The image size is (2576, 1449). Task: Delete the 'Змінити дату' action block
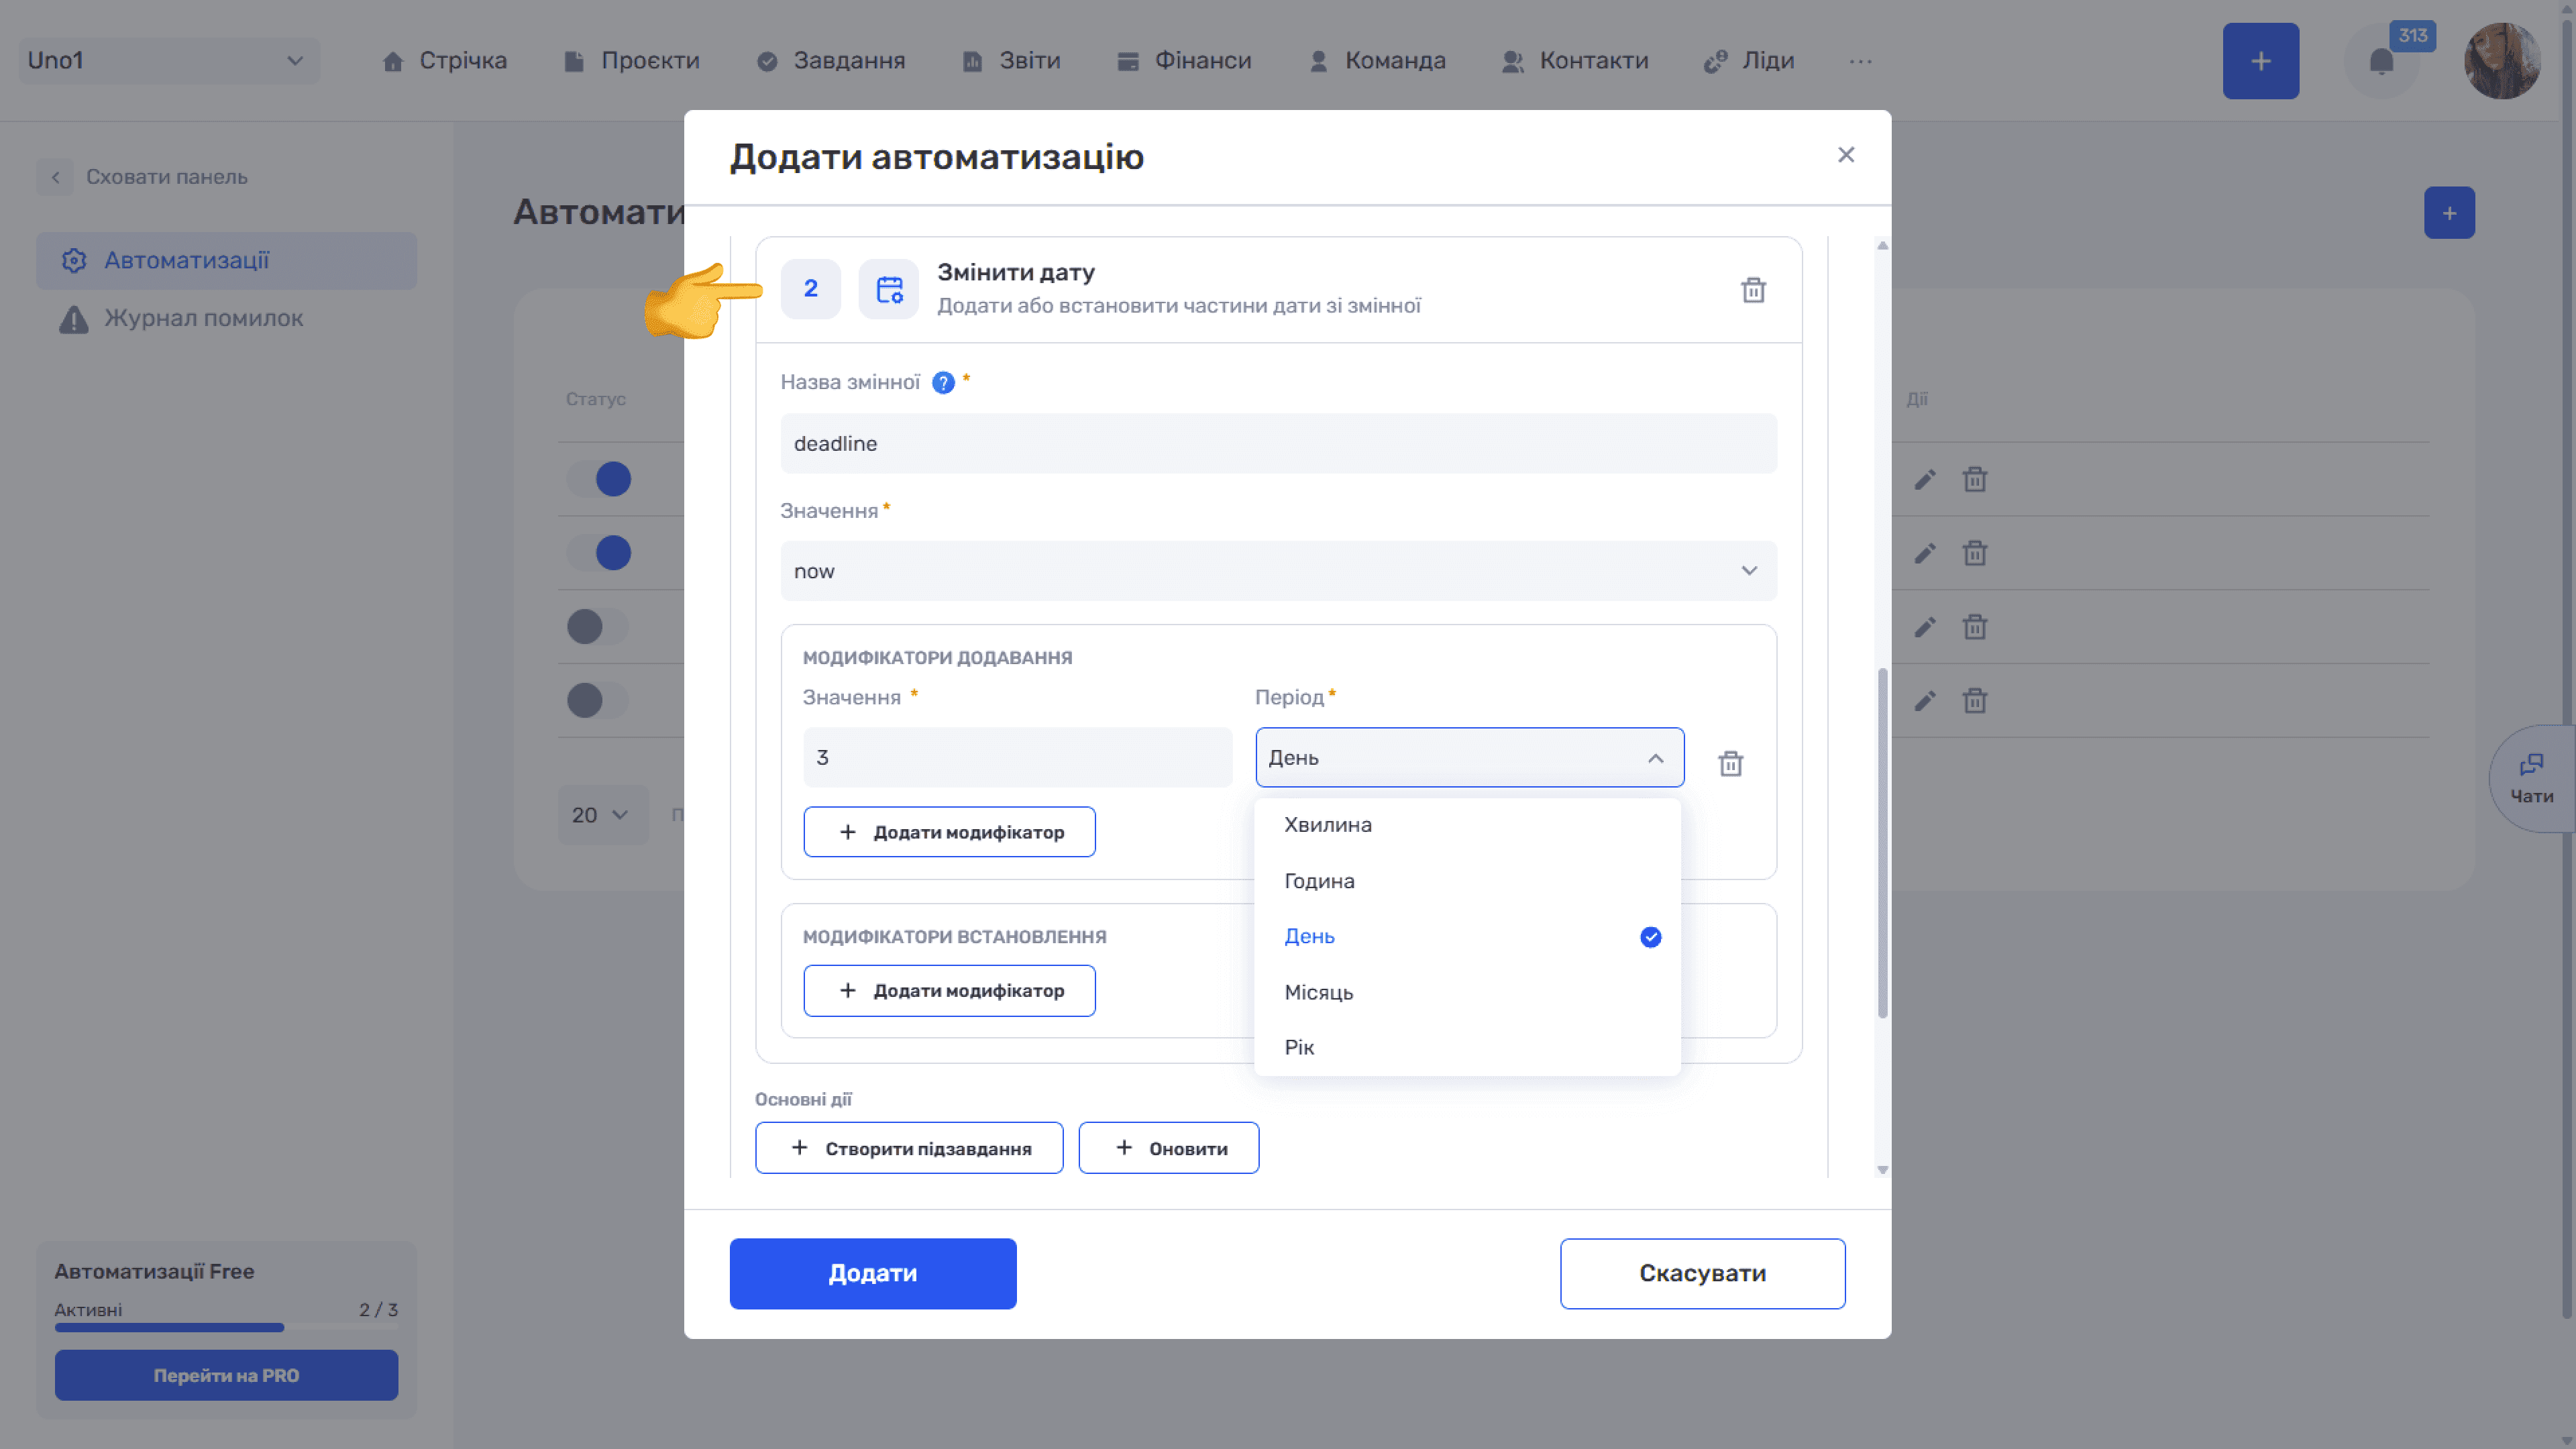[x=1753, y=290]
